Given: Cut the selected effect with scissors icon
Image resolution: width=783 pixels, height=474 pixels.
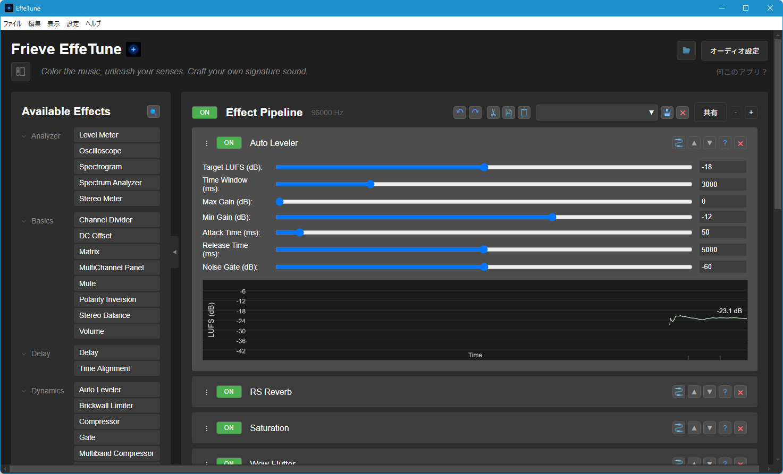Looking at the screenshot, I should point(493,113).
